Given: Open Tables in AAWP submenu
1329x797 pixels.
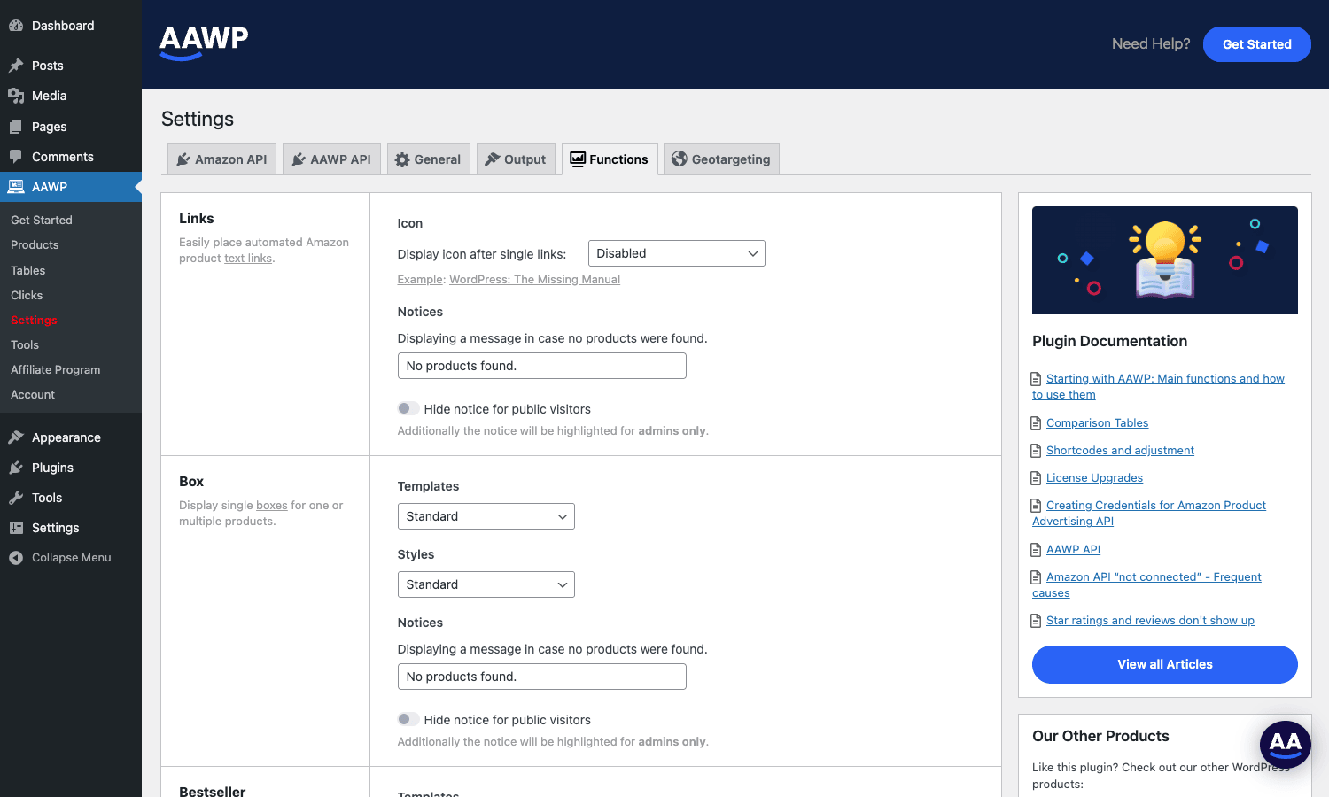Looking at the screenshot, I should click(x=27, y=271).
